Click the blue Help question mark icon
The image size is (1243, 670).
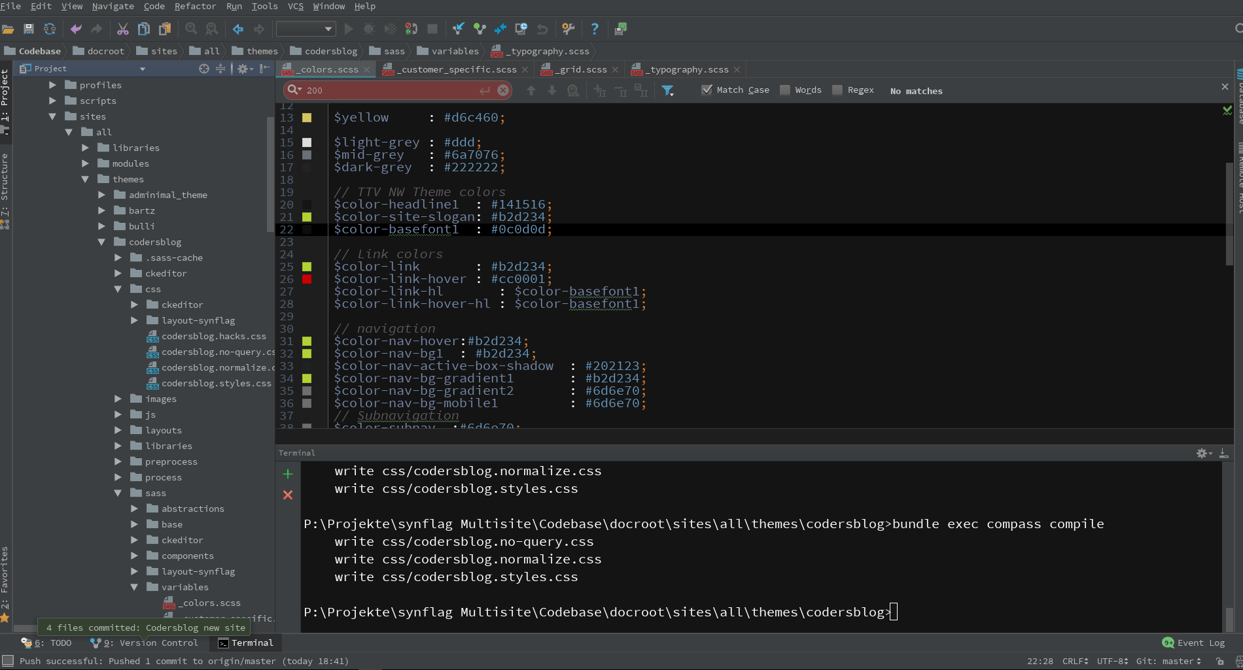[594, 29]
